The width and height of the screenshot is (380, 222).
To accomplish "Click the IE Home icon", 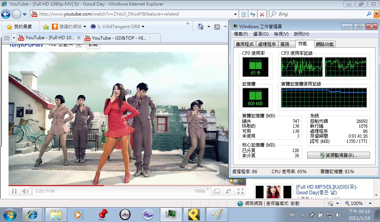I will pos(201,27).
